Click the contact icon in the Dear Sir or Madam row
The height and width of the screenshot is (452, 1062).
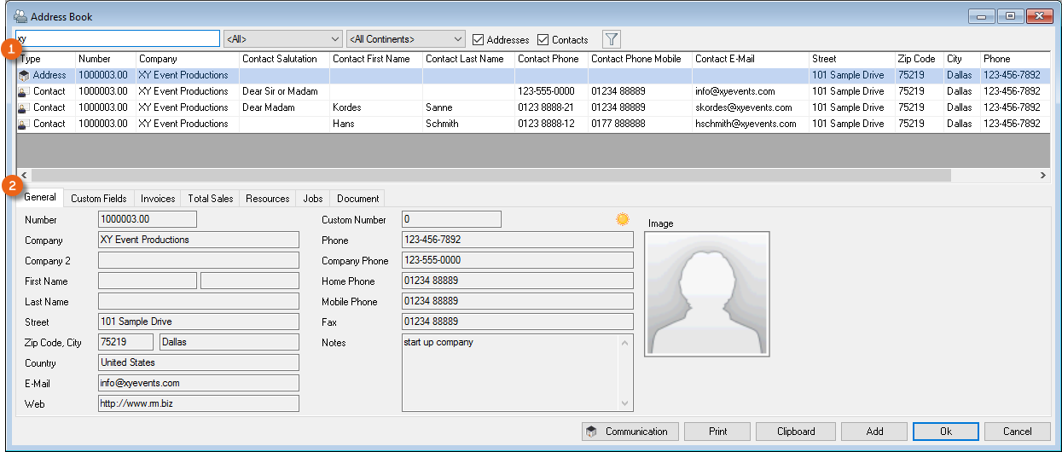[24, 91]
